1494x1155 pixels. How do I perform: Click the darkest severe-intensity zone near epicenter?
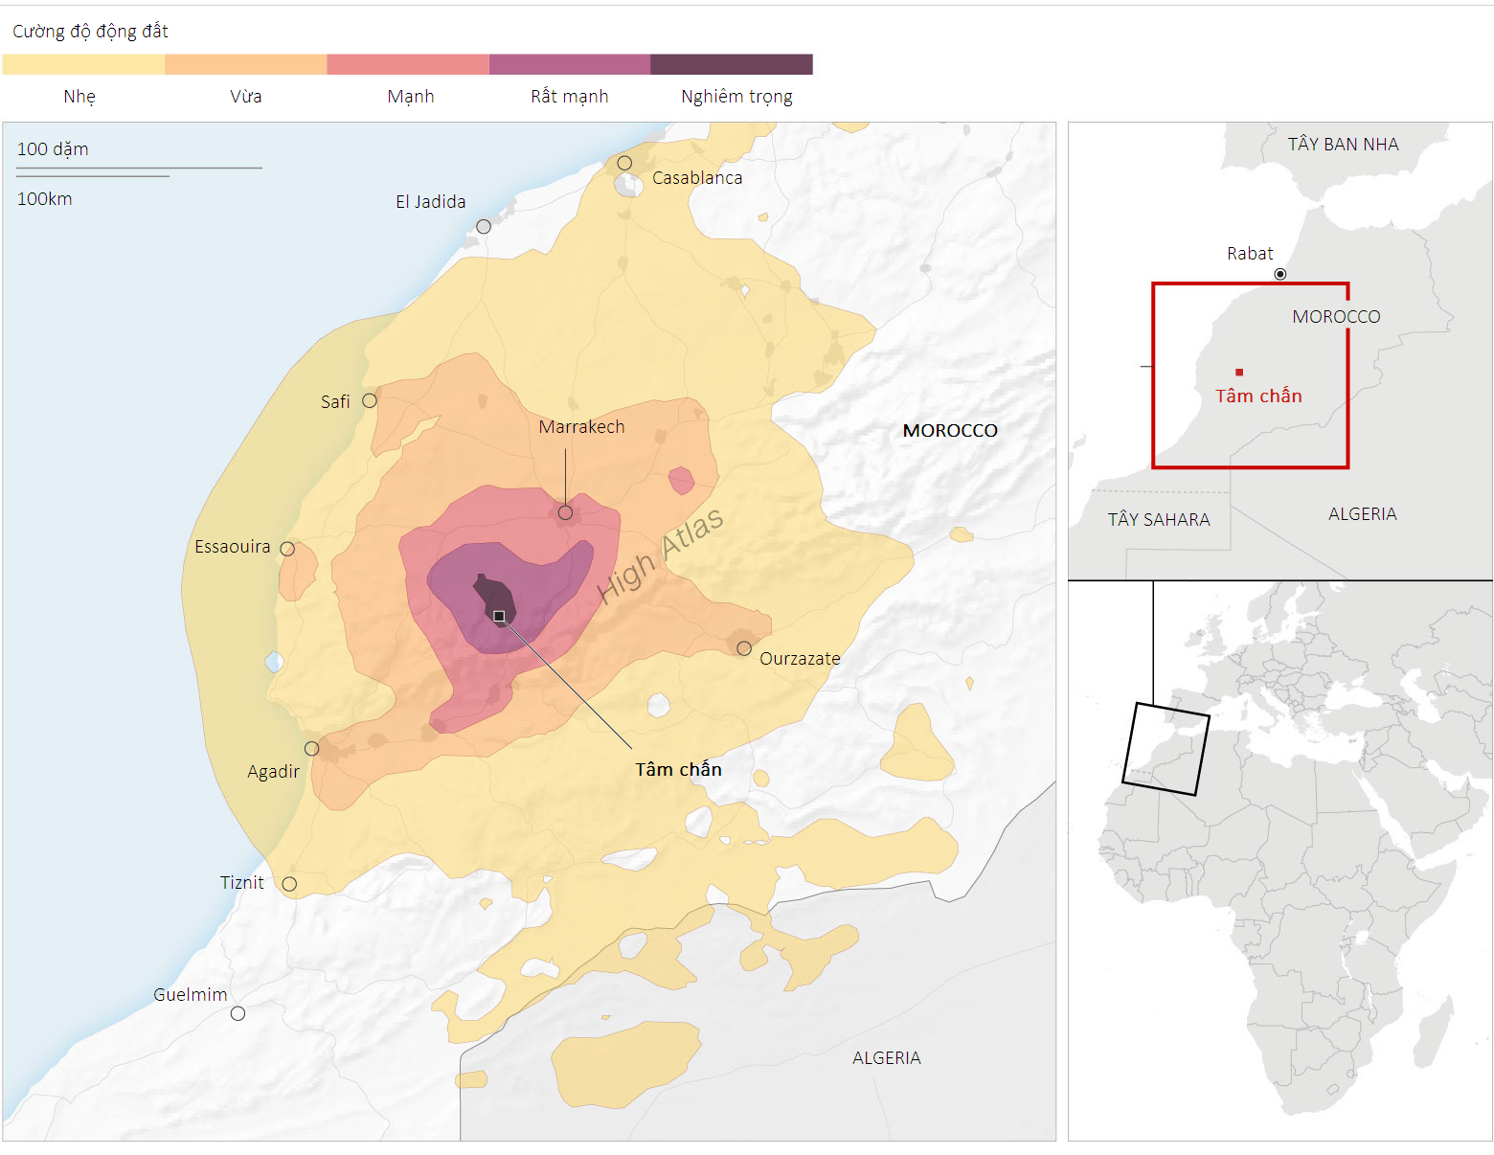pos(495,599)
